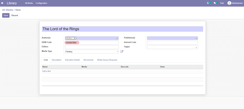Go back via All Media breadcrumb
The height and width of the screenshot is (109, 244).
click(x=8, y=10)
